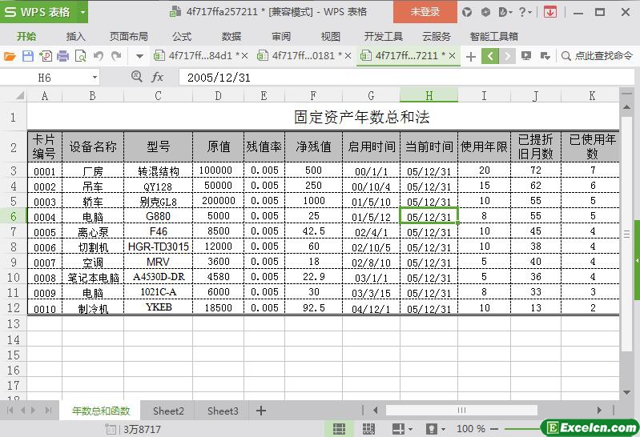640x437 pixels.
Task: Open the 云服务 ribbon tab
Action: [437, 36]
